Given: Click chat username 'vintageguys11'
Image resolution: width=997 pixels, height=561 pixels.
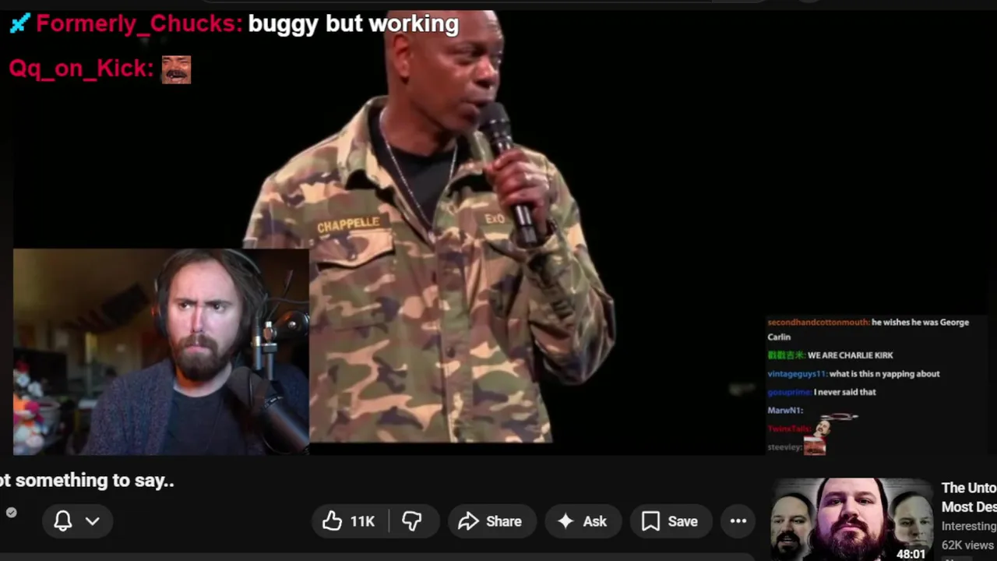Looking at the screenshot, I should [x=798, y=374].
